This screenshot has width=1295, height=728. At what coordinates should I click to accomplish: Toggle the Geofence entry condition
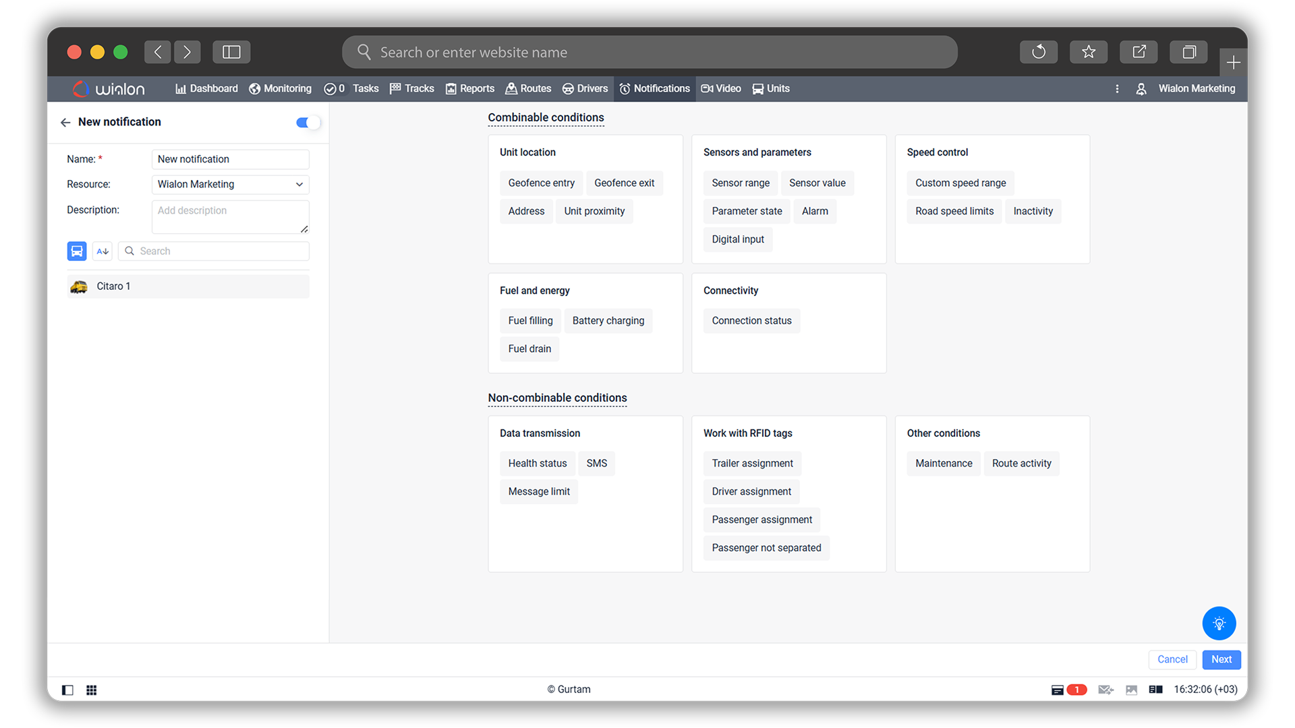(541, 183)
